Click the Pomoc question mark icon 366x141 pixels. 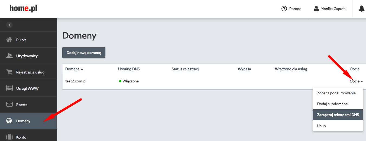pyautogui.click(x=284, y=9)
